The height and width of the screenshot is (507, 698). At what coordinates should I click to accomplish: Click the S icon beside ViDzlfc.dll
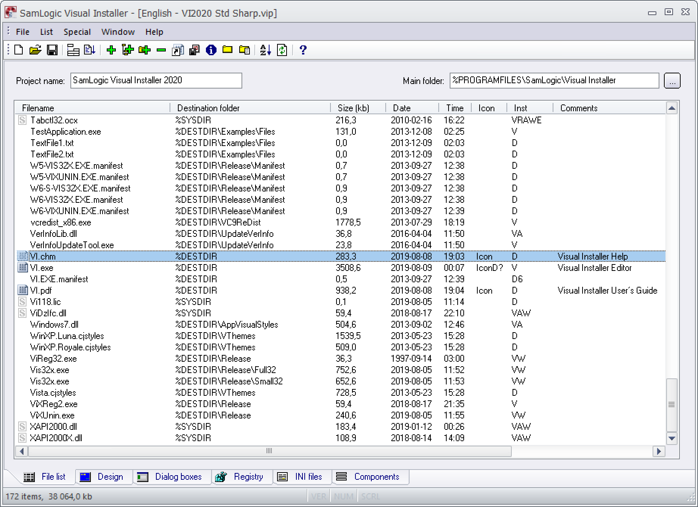(x=22, y=313)
